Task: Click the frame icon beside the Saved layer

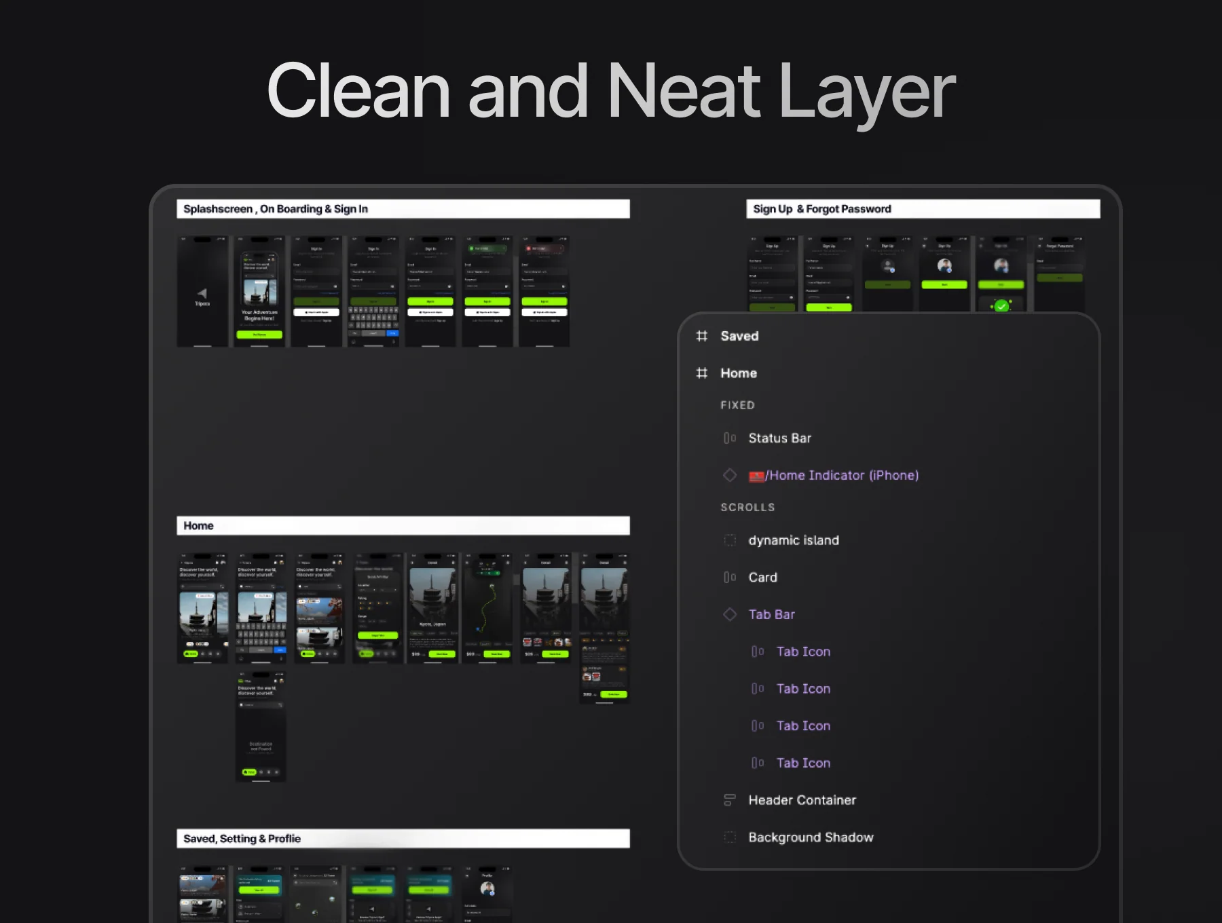Action: pyautogui.click(x=702, y=336)
